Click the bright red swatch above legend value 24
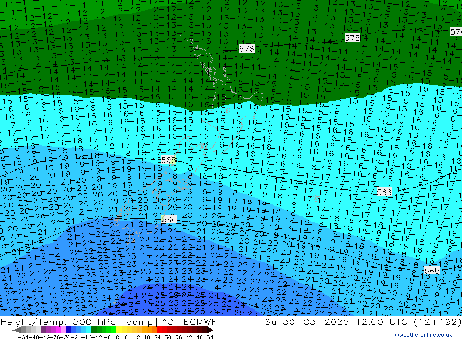Image resolution: width=462 pixels, height=339 pixels. pyautogui.click(x=159, y=330)
